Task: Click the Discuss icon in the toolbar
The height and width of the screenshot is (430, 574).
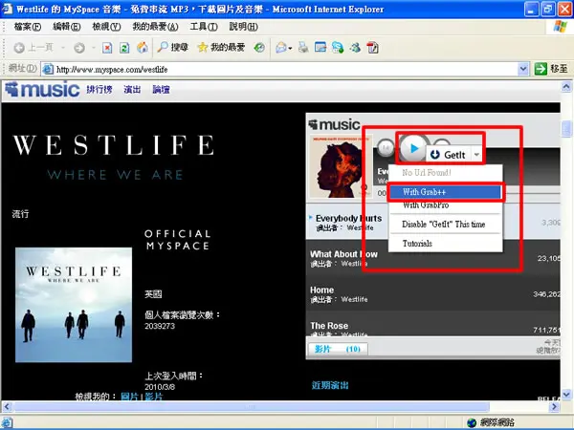Action: [338, 48]
